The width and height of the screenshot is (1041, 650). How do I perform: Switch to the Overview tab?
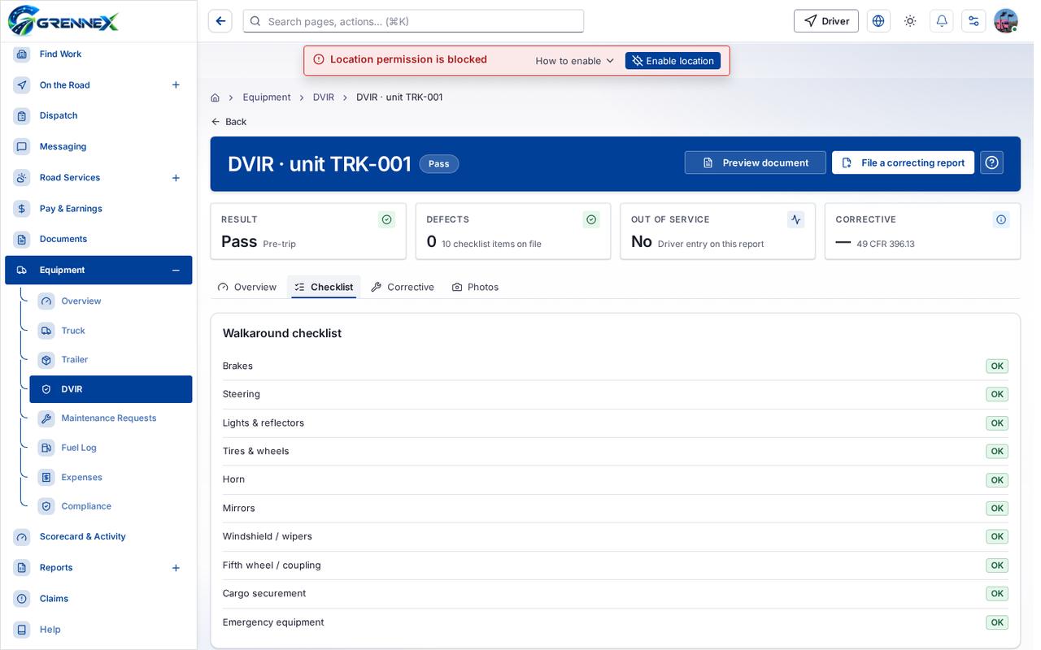(x=247, y=287)
